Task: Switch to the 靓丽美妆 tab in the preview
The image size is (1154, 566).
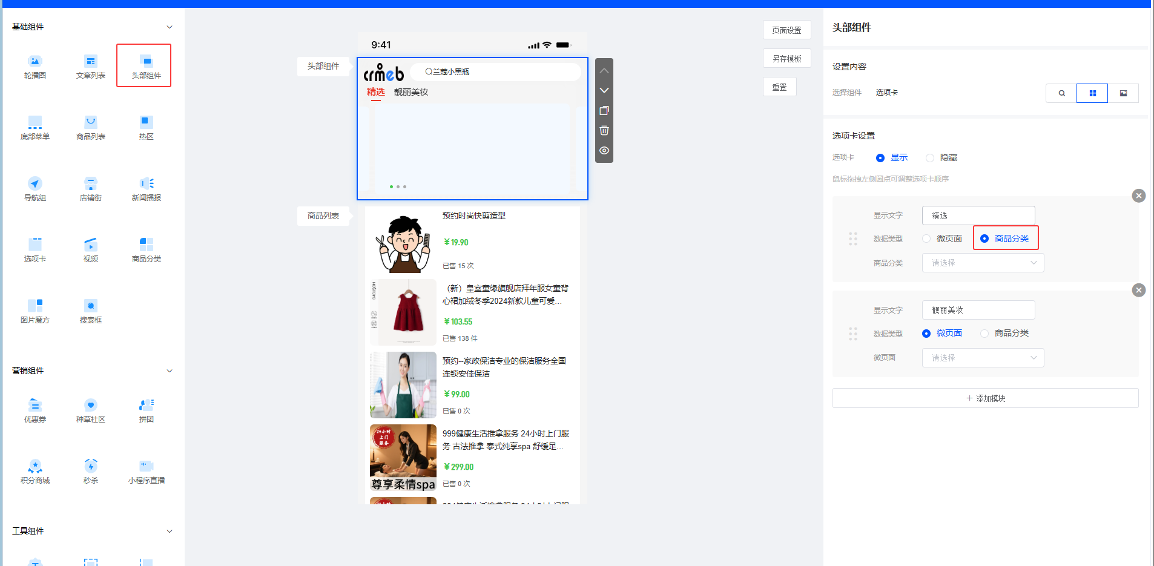Action: [x=411, y=92]
